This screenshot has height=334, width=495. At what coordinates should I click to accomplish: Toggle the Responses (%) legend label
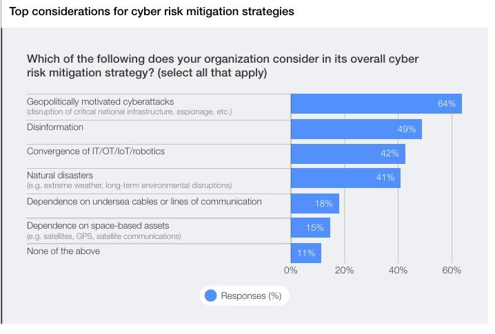[x=251, y=296]
